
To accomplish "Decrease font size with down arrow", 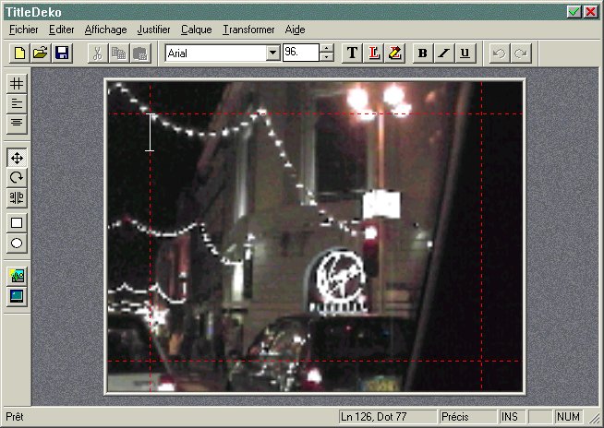I will pyautogui.click(x=327, y=57).
